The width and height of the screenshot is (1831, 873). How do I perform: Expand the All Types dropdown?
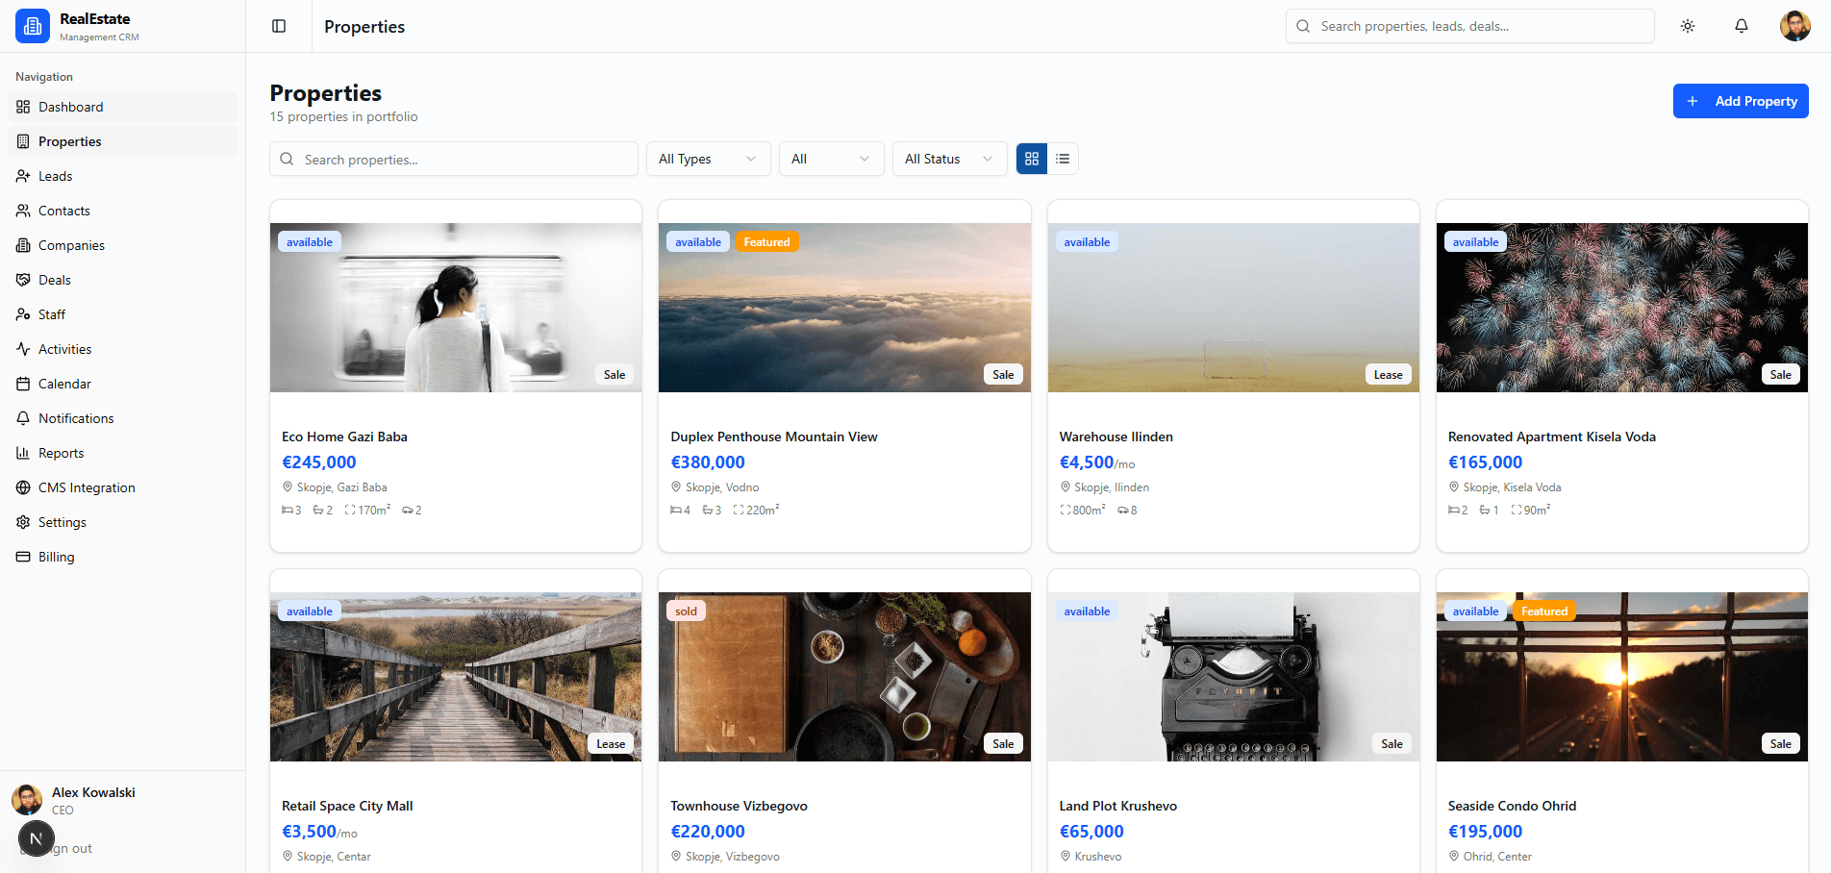[709, 159]
